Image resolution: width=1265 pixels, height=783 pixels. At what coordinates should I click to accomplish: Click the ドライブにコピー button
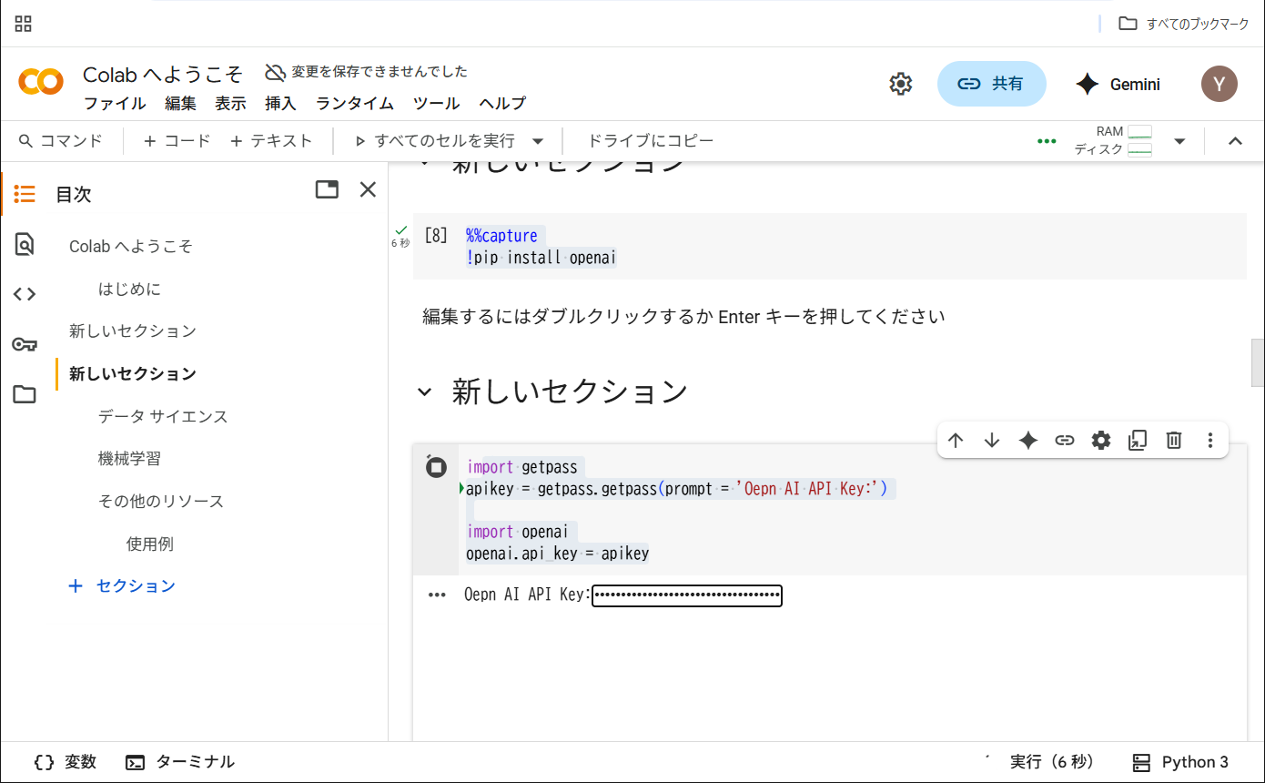click(x=650, y=141)
